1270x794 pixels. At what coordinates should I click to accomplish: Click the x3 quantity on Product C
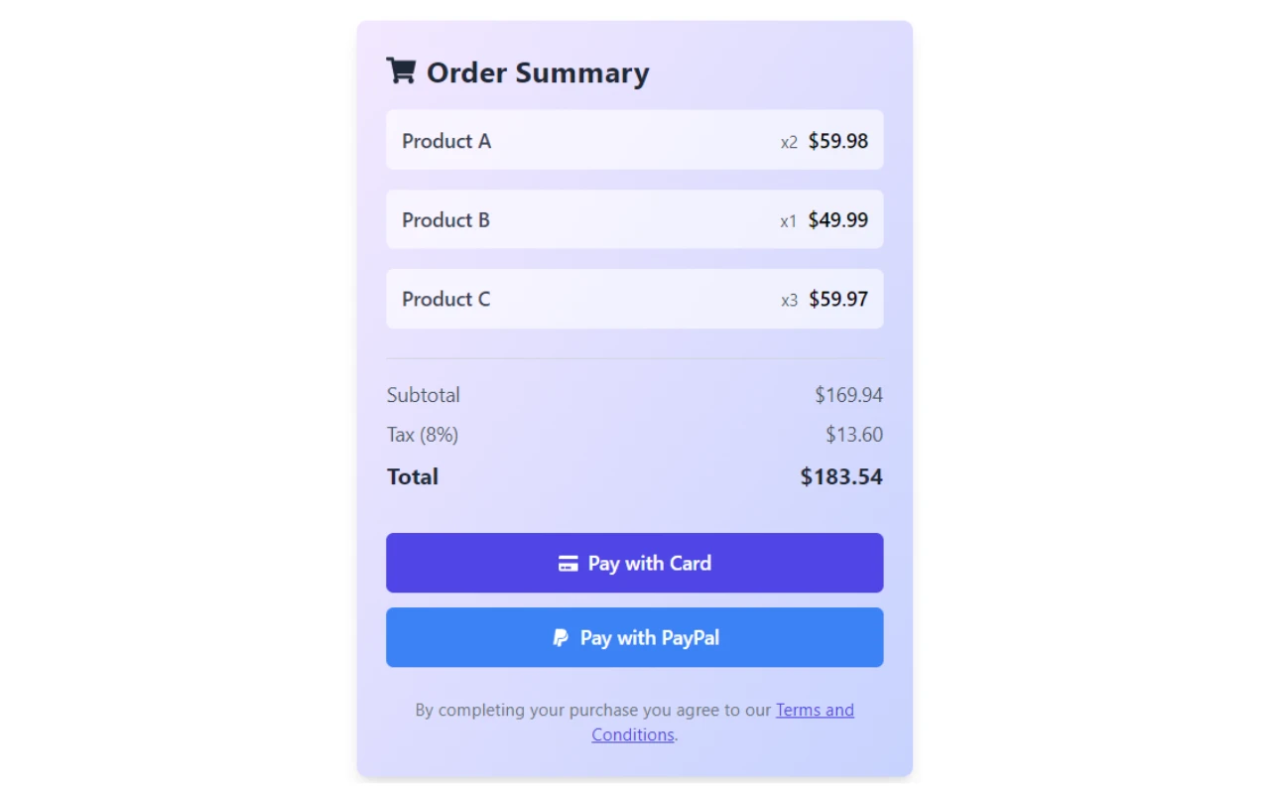coord(789,301)
